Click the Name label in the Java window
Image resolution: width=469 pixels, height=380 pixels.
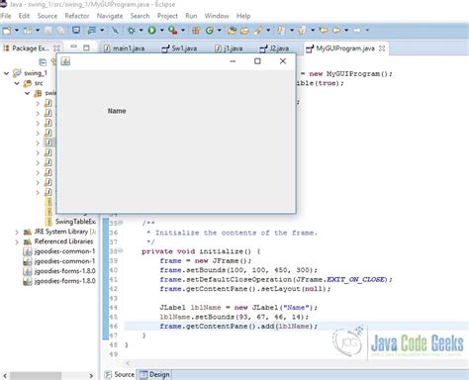[117, 111]
